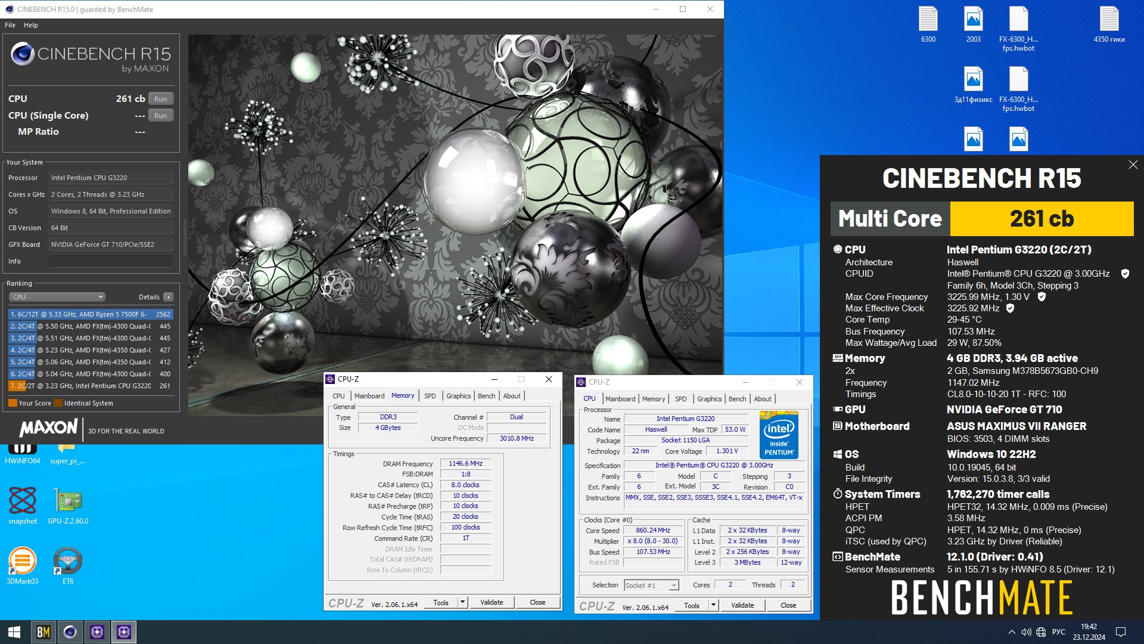The width and height of the screenshot is (1144, 644).
Task: Open the 4350 гики text file
Action: (x=1109, y=24)
